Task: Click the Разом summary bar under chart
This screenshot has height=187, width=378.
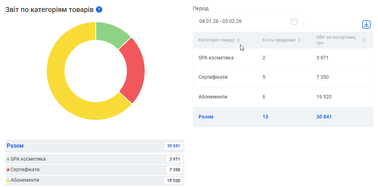Action: (85, 146)
